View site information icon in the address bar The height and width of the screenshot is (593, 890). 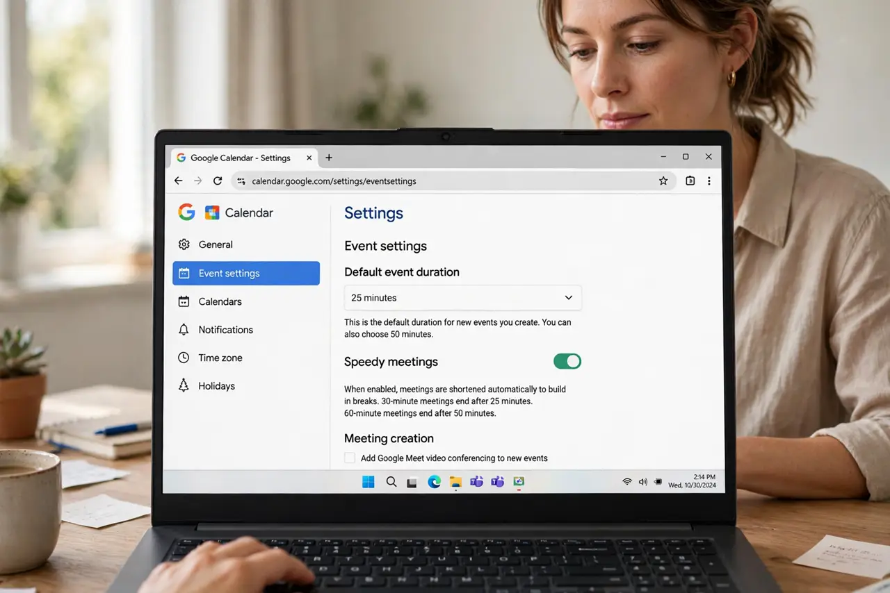[x=241, y=181]
